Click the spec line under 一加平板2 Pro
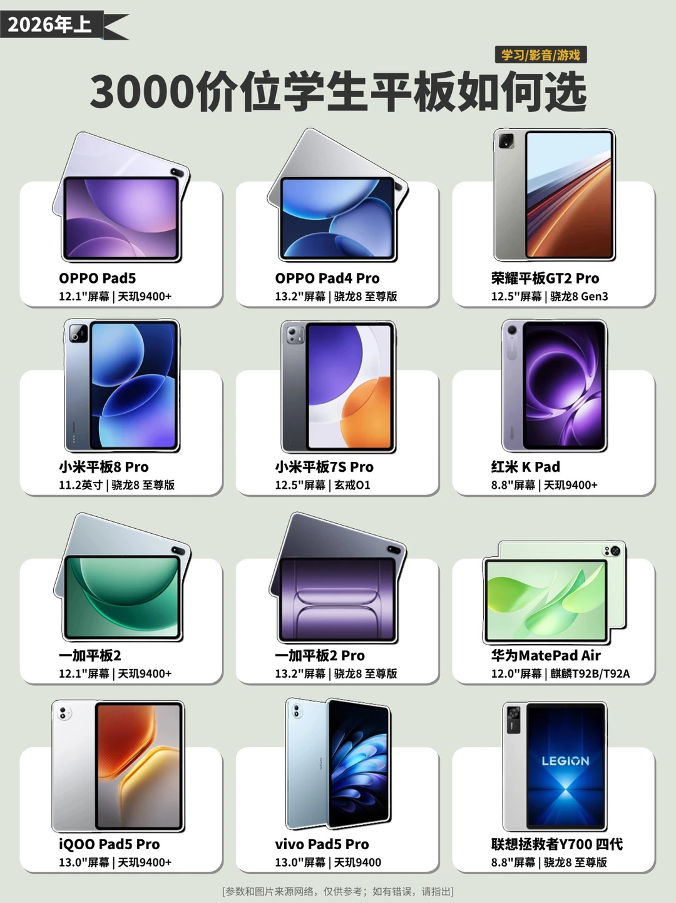 click(x=336, y=674)
